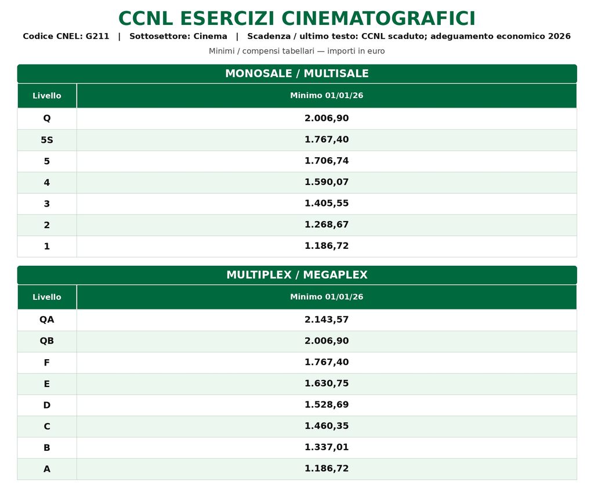Select the QA level cell
The height and width of the screenshot is (492, 594).
click(47, 320)
